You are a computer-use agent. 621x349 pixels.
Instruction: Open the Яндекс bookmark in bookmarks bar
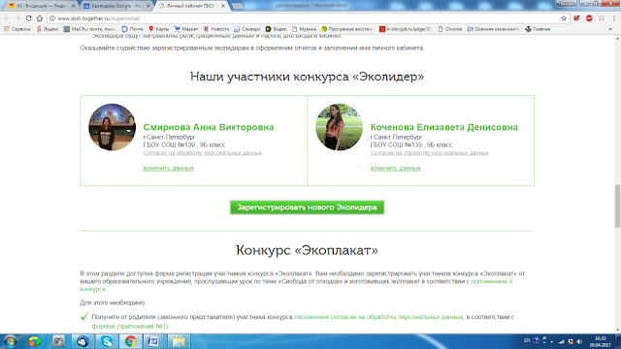(x=48, y=29)
